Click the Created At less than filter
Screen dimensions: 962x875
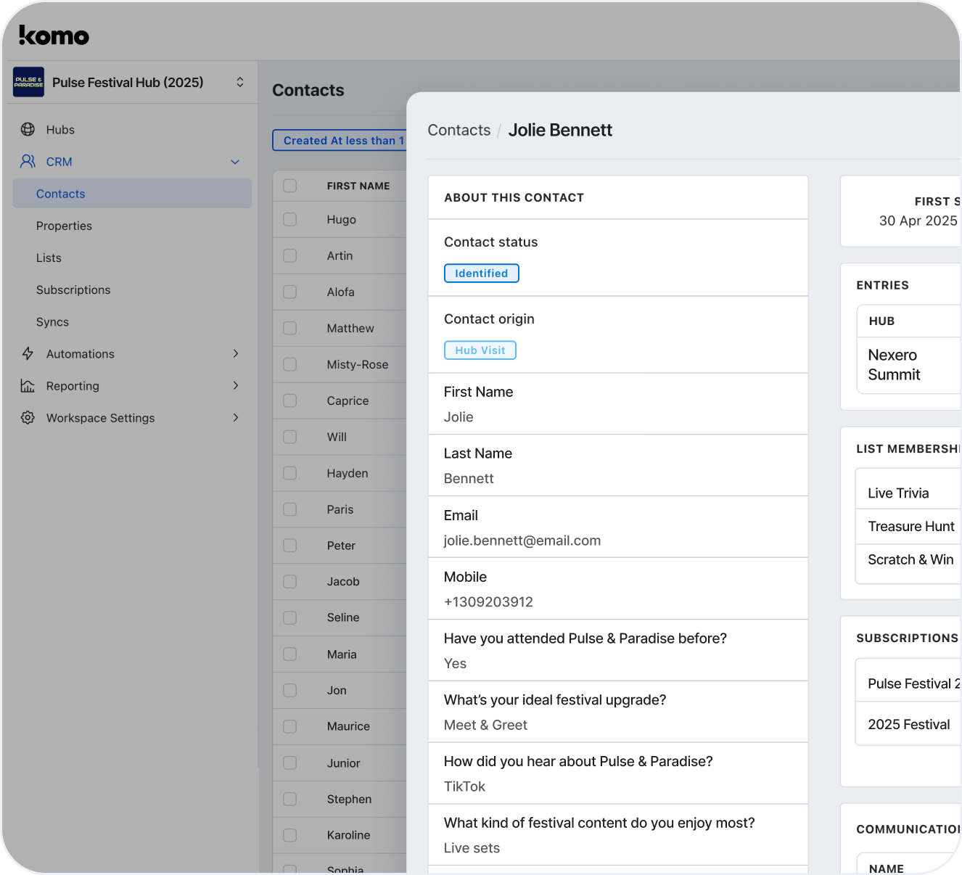point(340,140)
